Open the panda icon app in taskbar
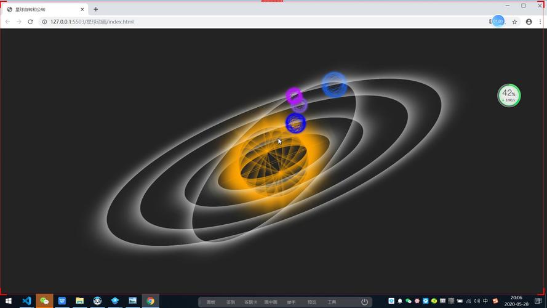547x308 pixels. tap(97, 301)
